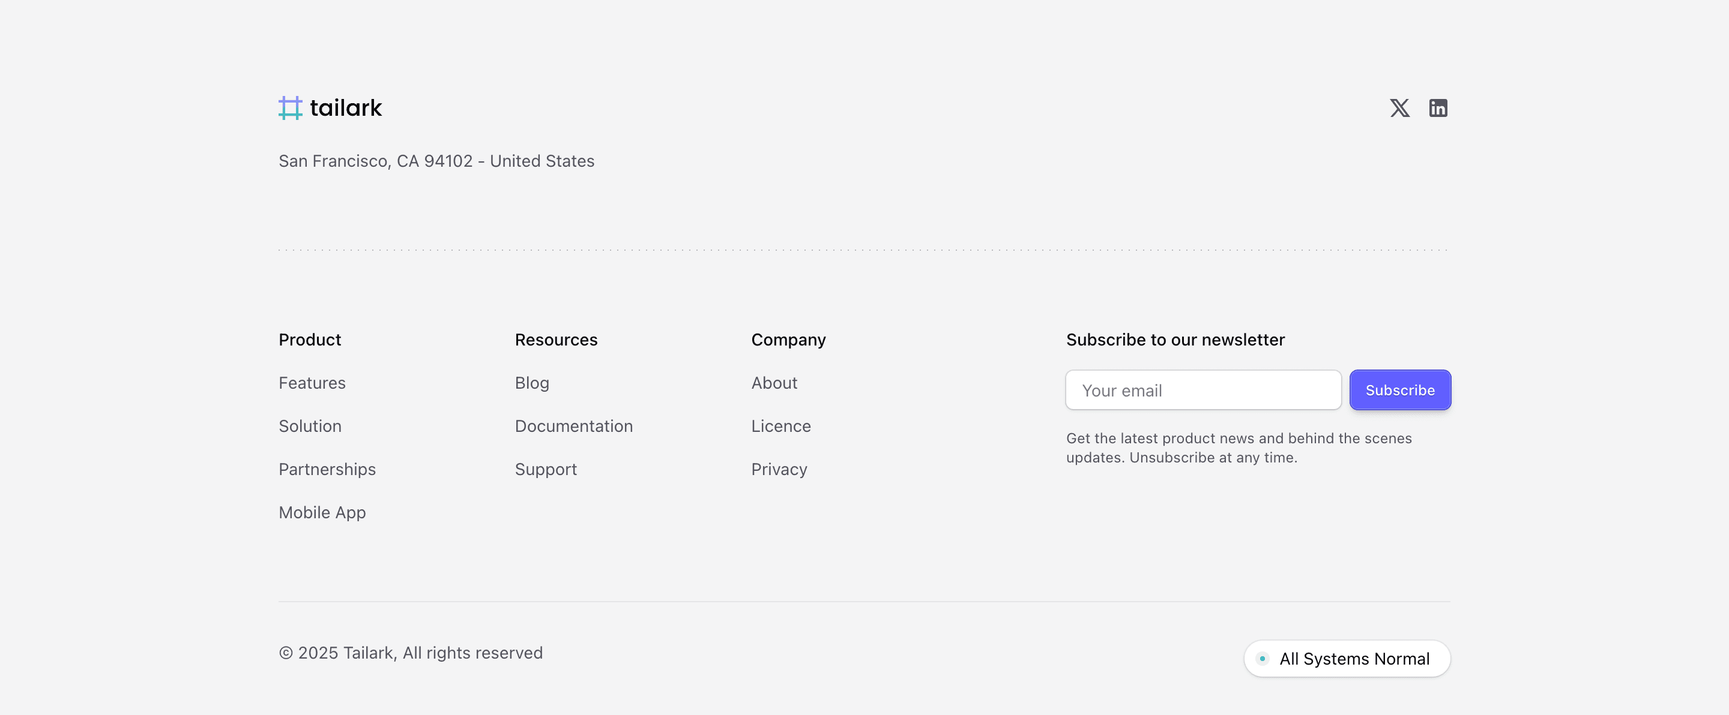Visit the Mobile App link
Viewport: 1729px width, 715px height.
point(322,512)
